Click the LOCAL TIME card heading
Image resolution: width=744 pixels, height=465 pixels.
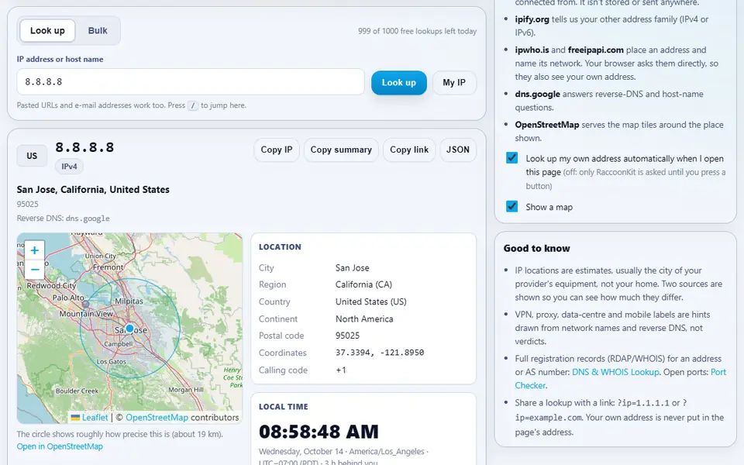coord(284,407)
